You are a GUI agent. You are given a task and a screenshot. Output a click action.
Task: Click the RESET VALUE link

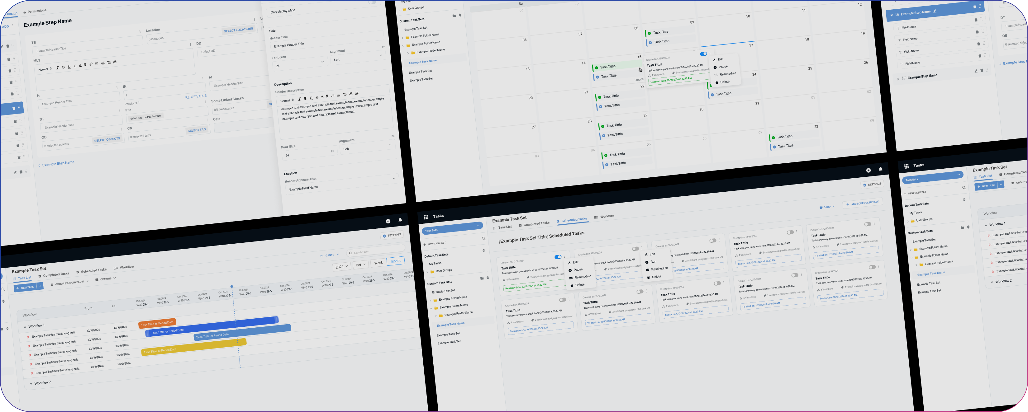196,96
